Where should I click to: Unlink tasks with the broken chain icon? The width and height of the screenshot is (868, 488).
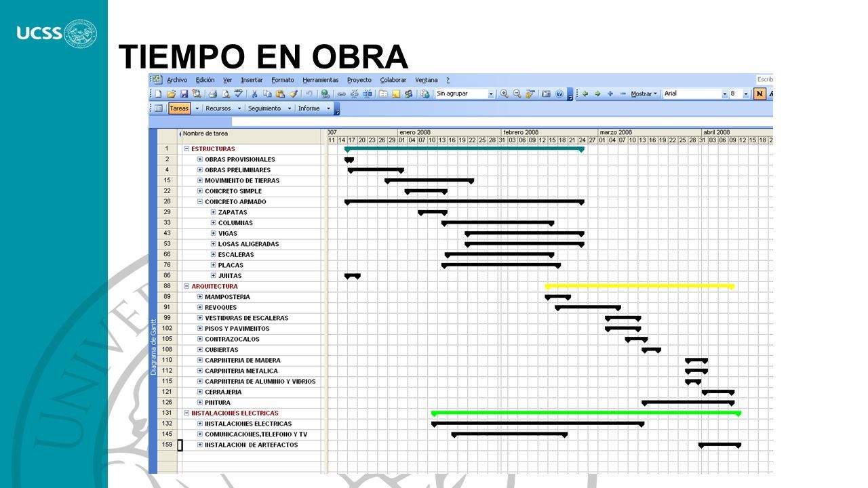[354, 94]
